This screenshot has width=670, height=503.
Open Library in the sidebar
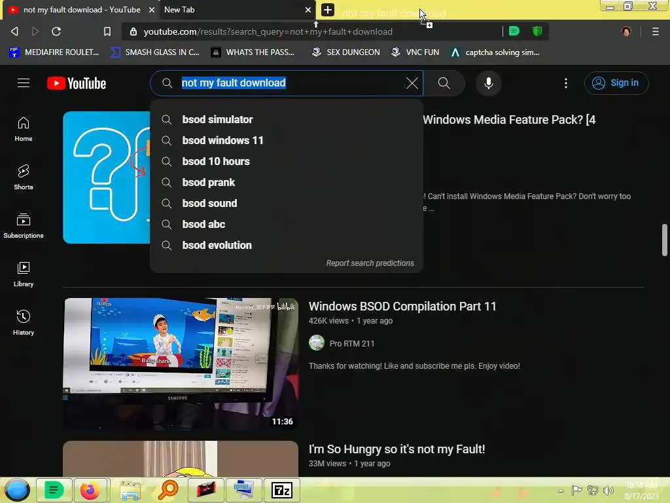pos(24,274)
